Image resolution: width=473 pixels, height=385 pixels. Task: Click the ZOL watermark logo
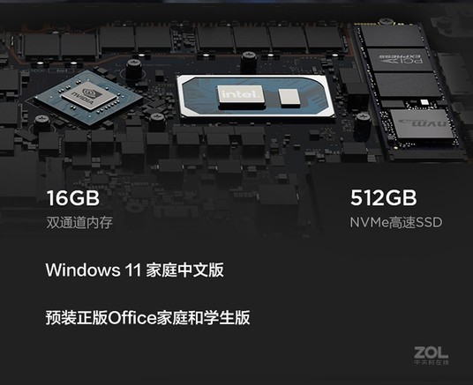pos(431,352)
